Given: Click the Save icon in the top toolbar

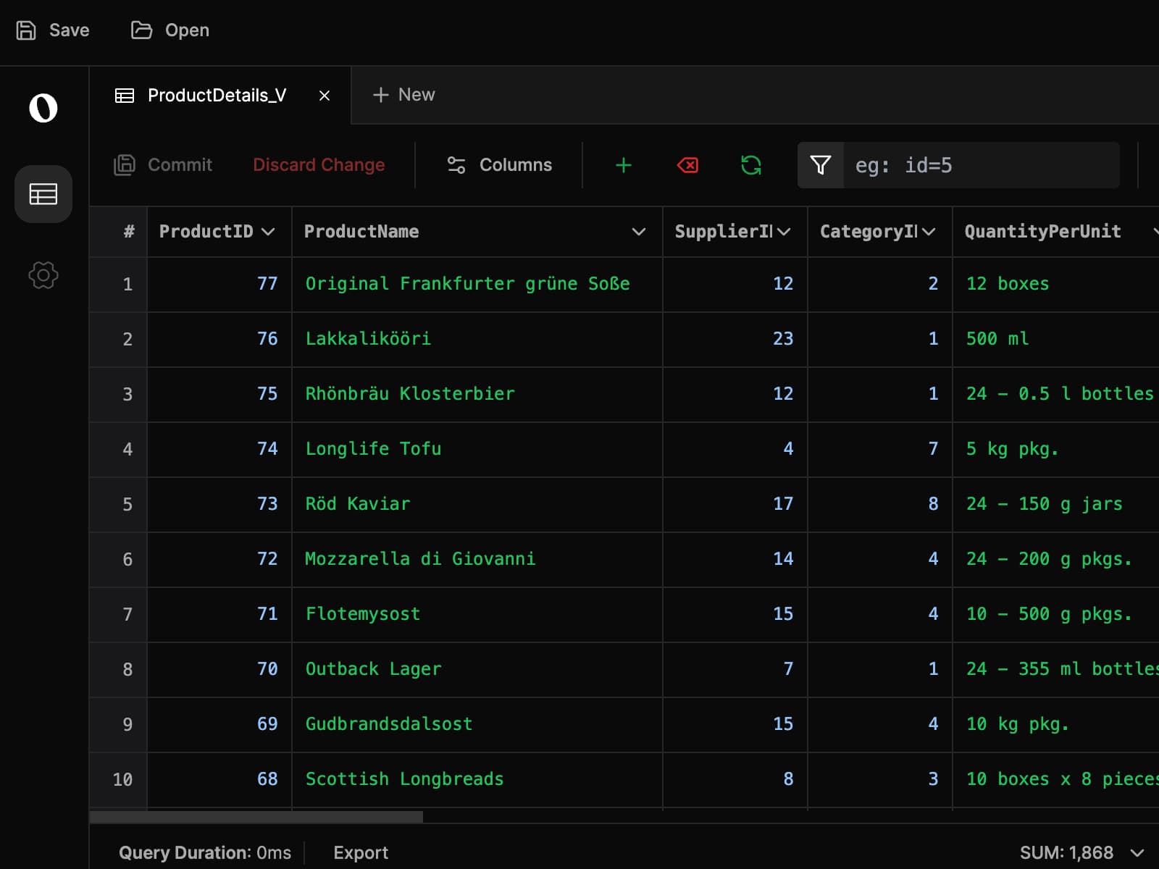Looking at the screenshot, I should pos(28,30).
